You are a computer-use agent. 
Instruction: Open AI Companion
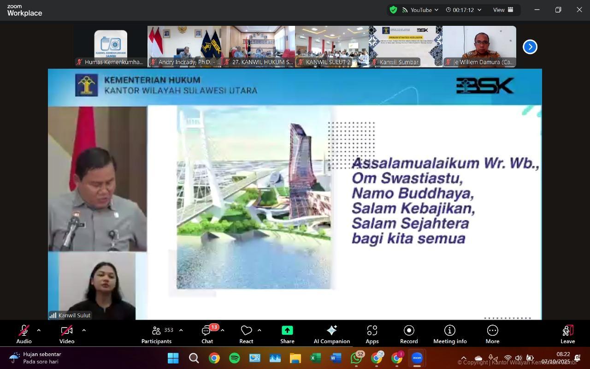(331, 334)
